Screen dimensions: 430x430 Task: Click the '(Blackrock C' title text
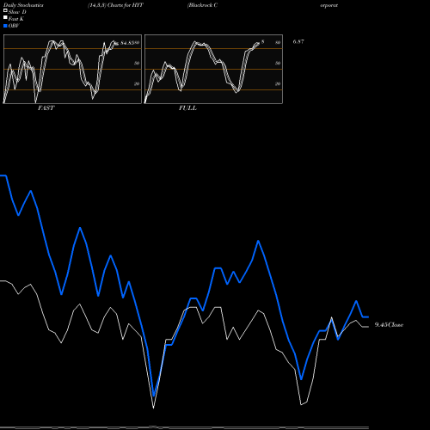pos(202,5)
